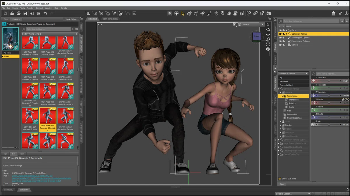350x196 pixels.
Task: Click the viewport frame selection icon
Action: (x=268, y=44)
